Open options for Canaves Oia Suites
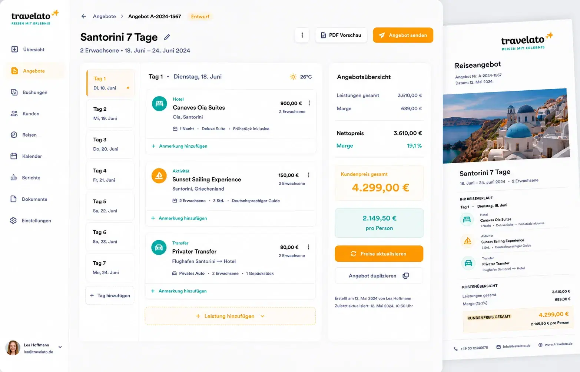The width and height of the screenshot is (580, 372). 309,103
